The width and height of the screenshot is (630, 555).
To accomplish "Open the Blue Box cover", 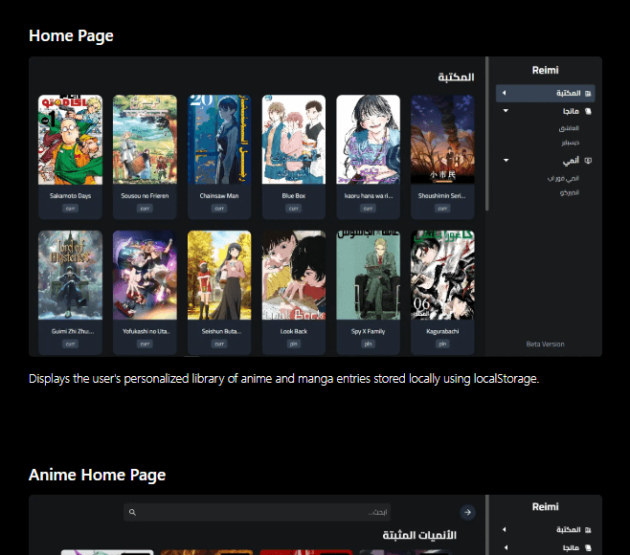I will click(294, 140).
